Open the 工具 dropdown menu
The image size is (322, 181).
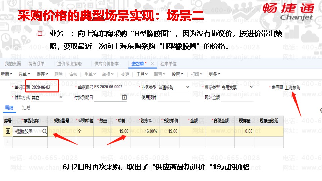142,74
